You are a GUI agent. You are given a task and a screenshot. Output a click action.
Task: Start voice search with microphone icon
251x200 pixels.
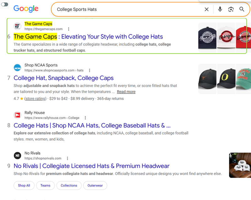220,9
